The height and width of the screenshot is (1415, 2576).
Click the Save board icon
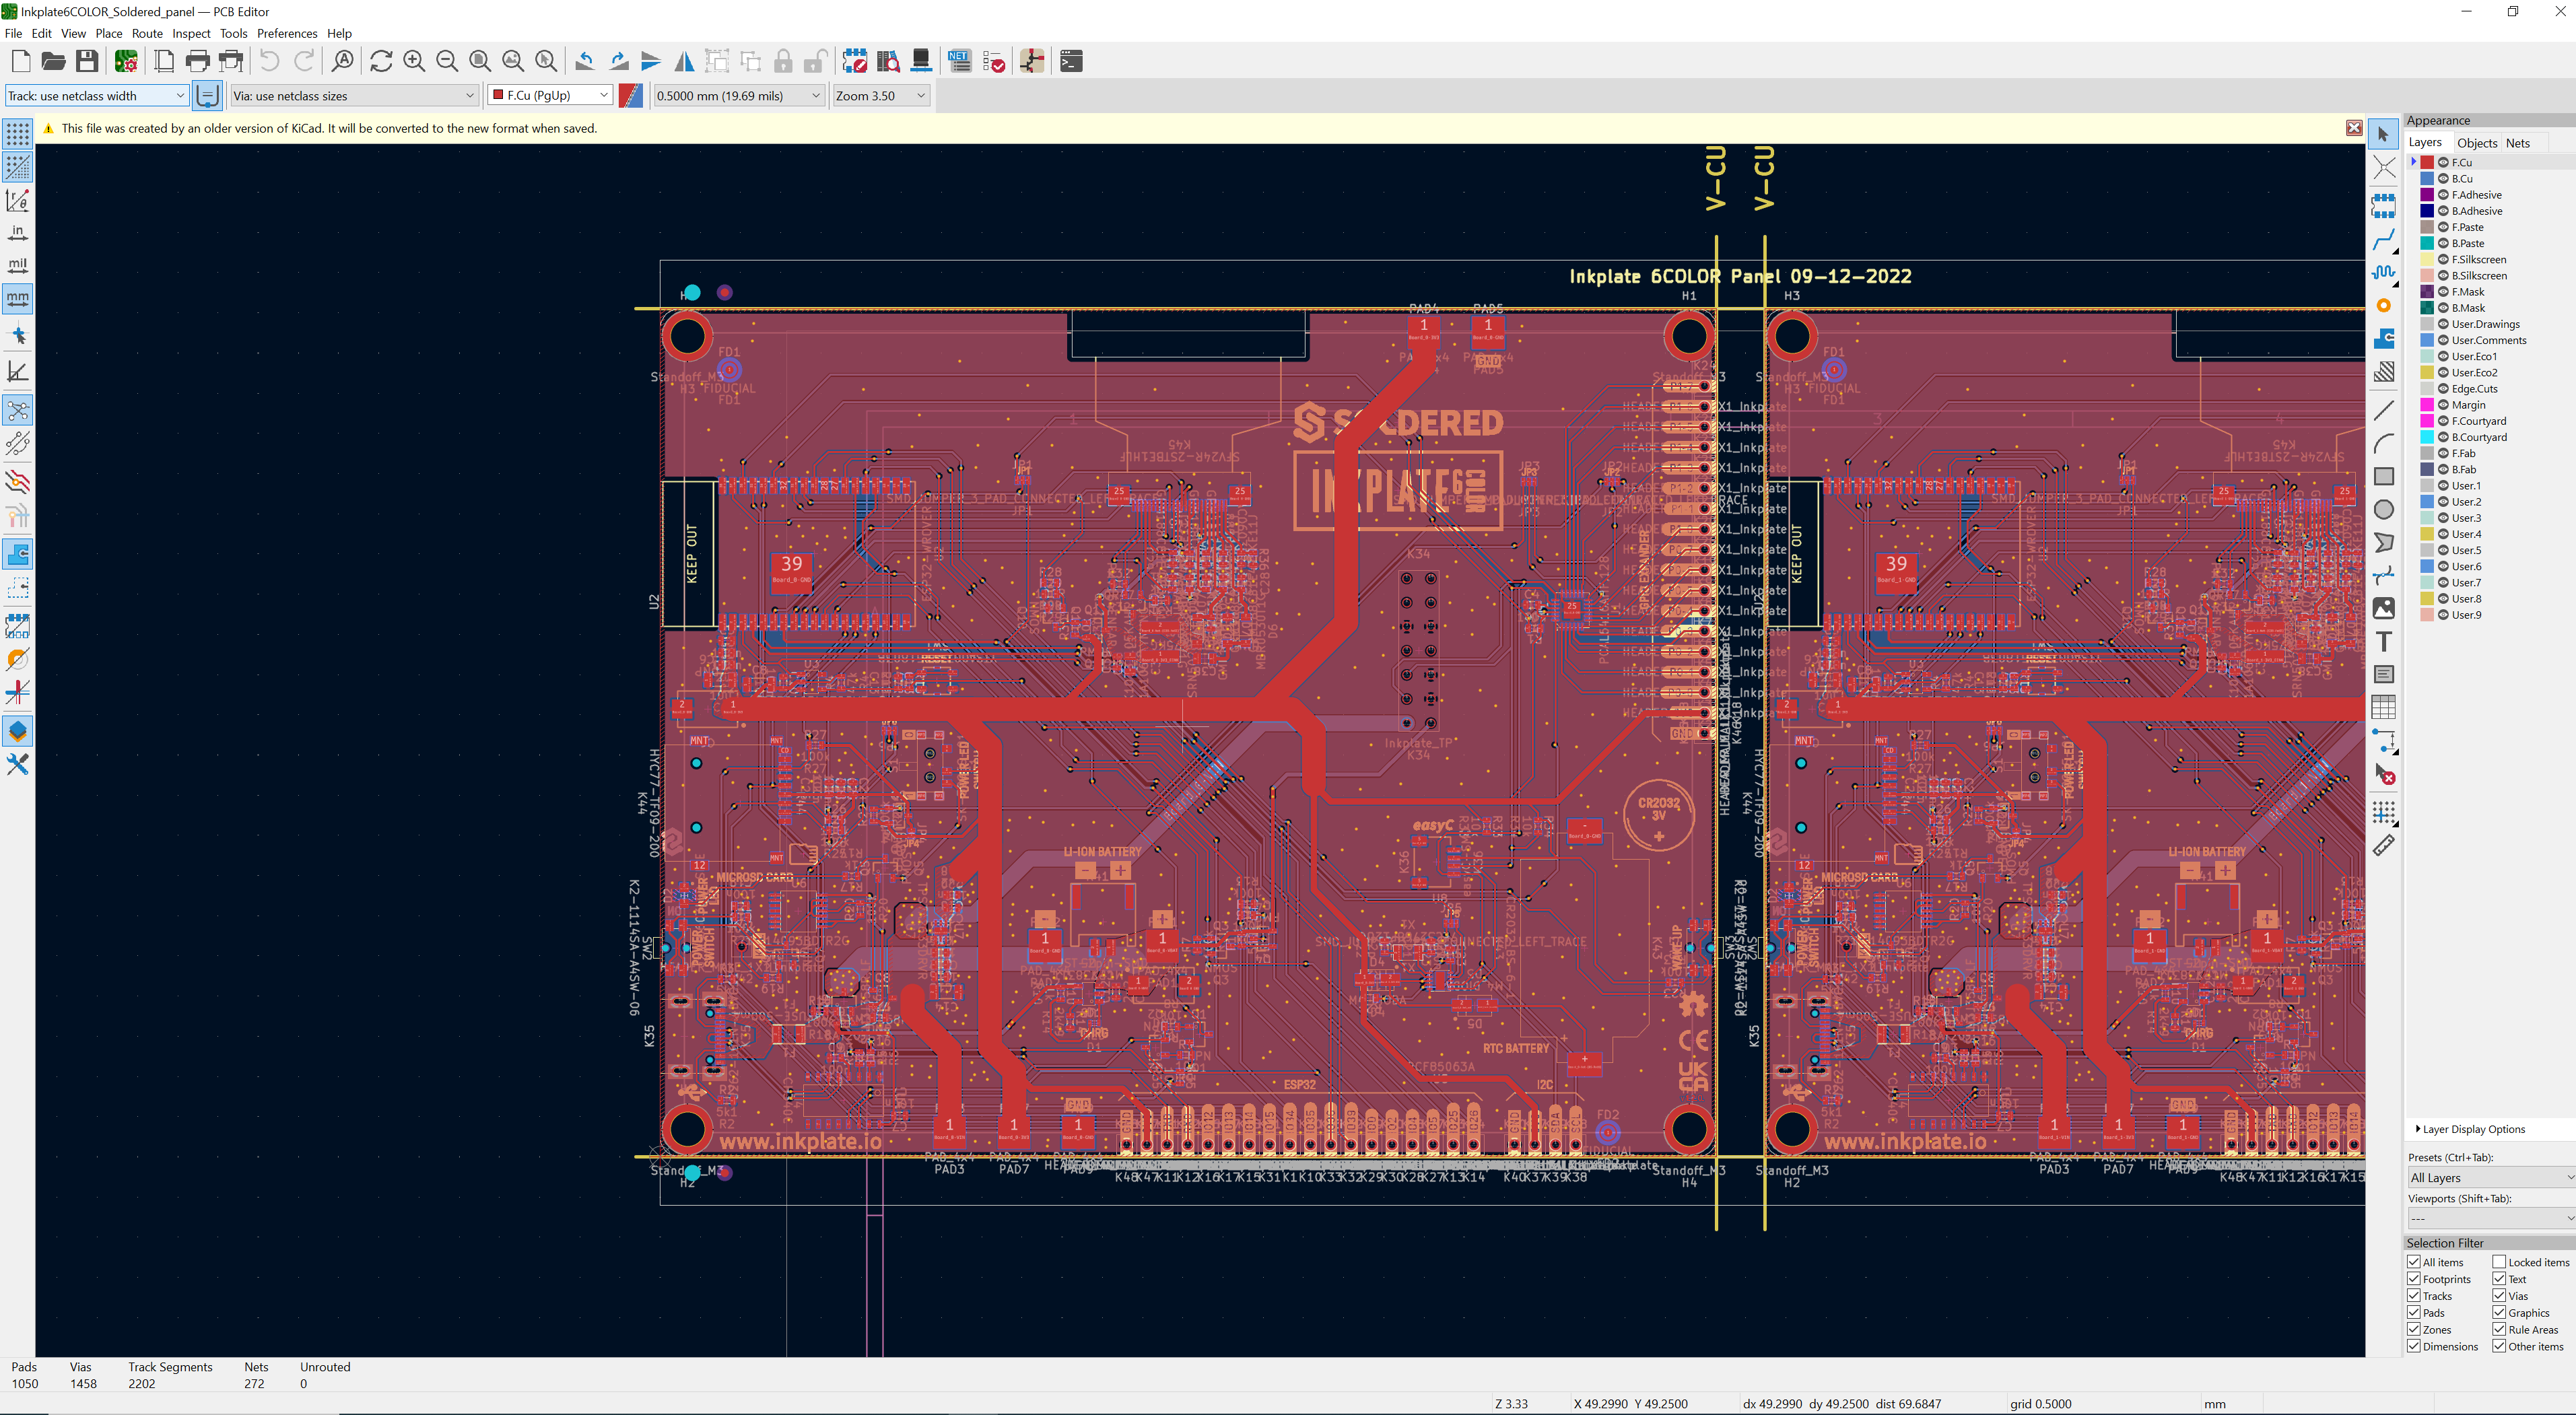coord(87,62)
